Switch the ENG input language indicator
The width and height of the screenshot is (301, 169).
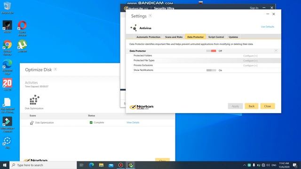coord(274,165)
